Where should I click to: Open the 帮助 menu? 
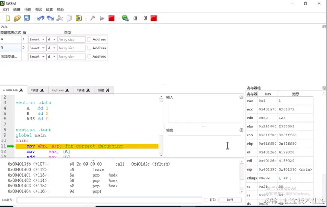(60, 10)
